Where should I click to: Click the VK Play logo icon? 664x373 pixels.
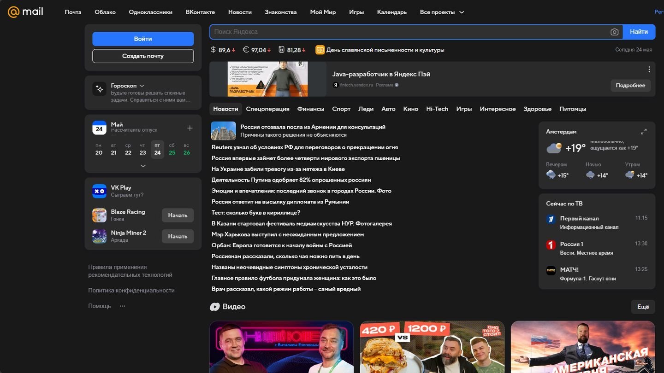point(99,191)
